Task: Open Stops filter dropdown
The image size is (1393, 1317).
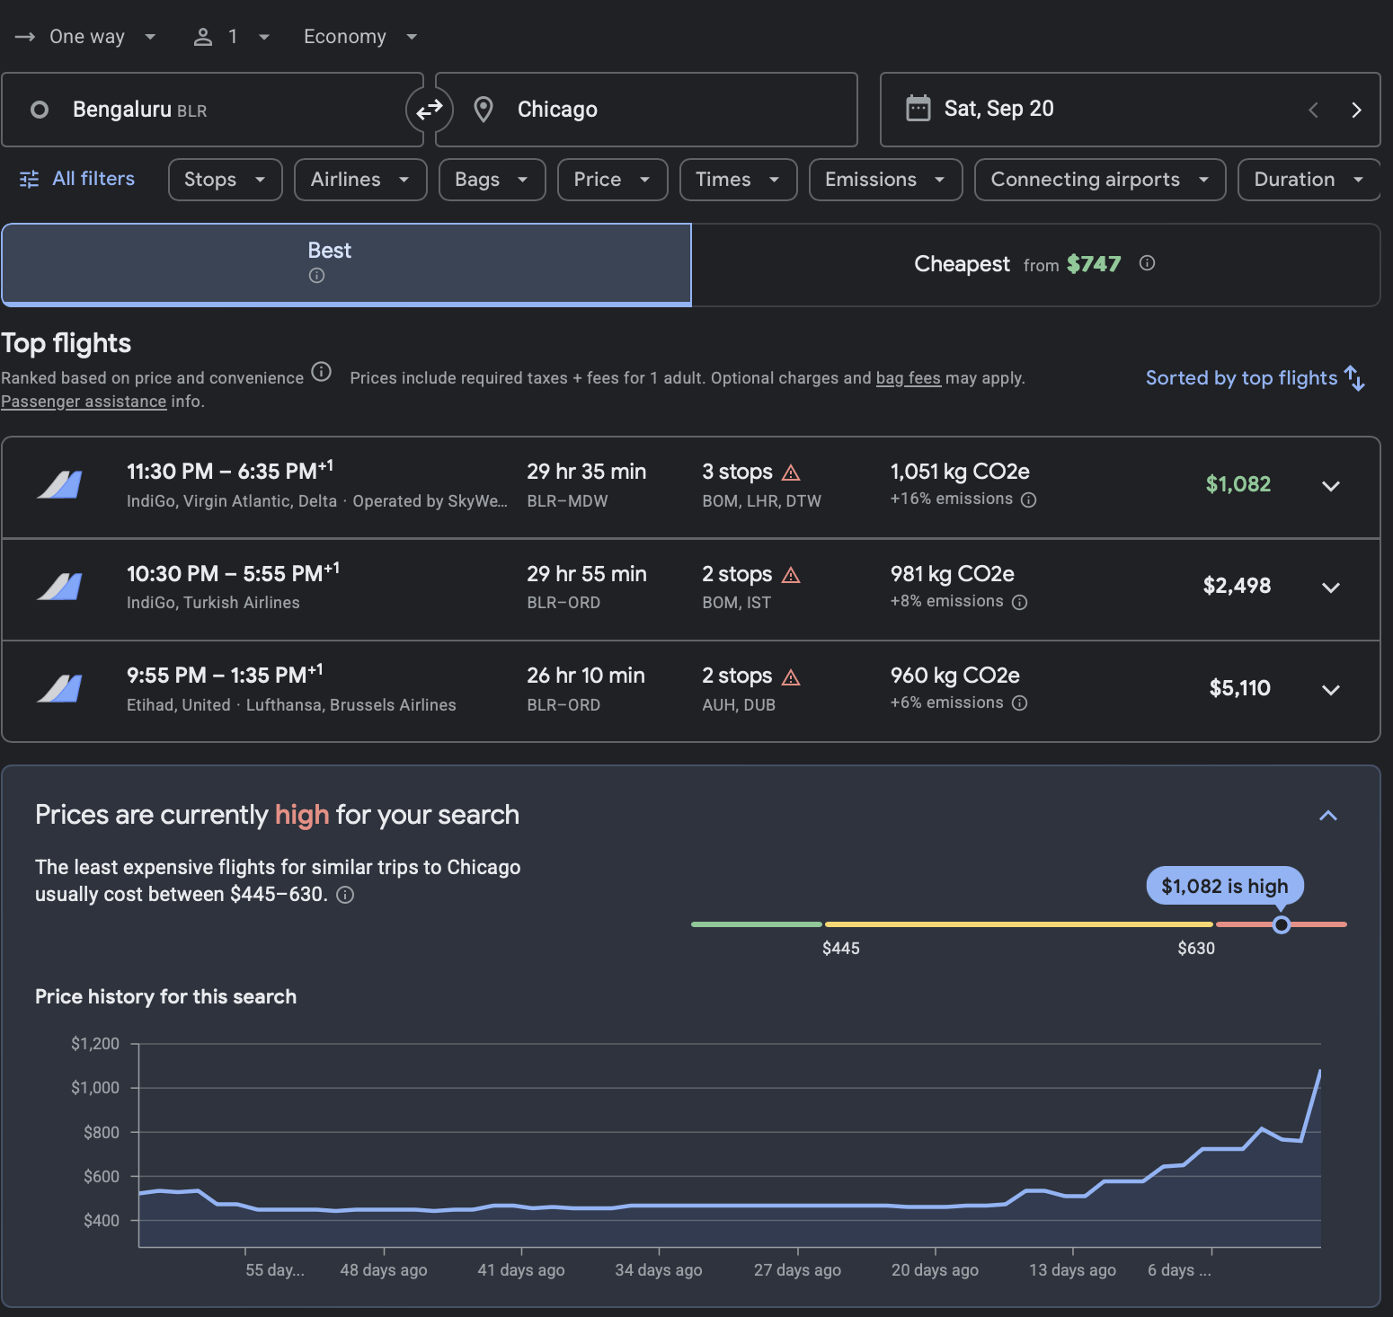Action: click(x=226, y=180)
